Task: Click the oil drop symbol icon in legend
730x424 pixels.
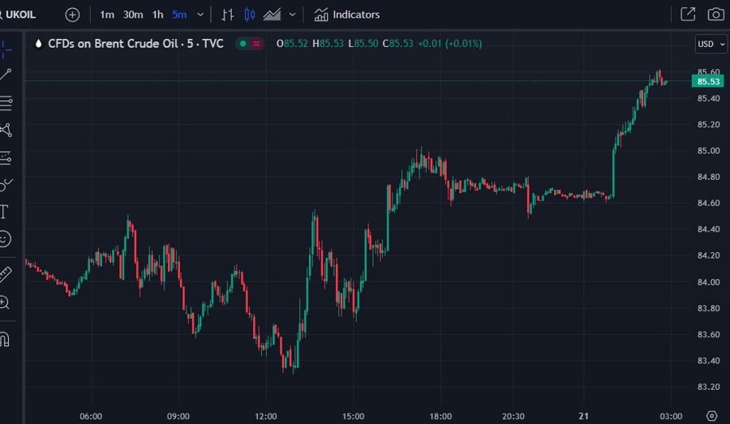Action: point(39,44)
